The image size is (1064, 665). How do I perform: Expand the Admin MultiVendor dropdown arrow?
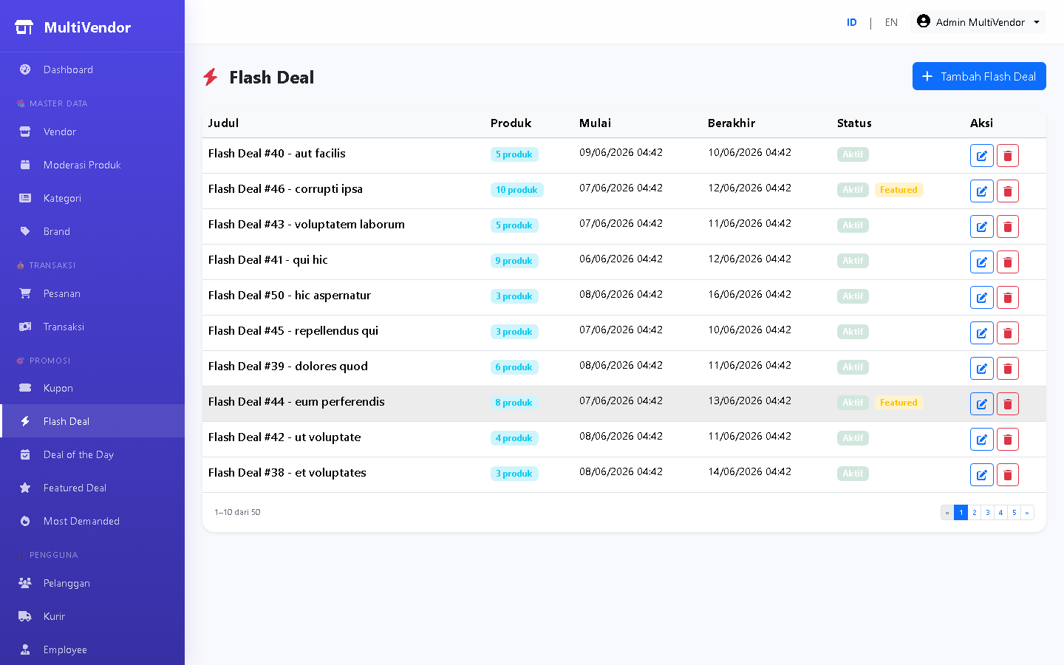tap(1037, 22)
